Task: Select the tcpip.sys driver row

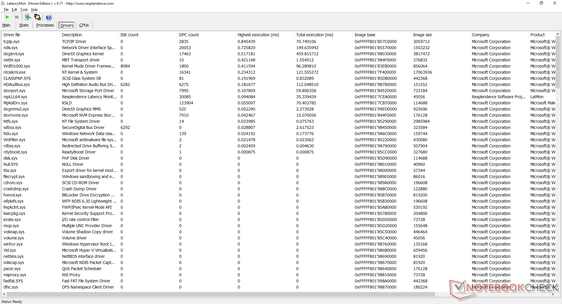Action: coord(278,42)
